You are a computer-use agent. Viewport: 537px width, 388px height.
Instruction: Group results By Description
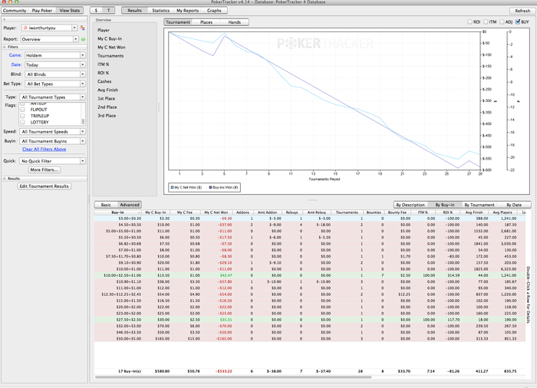[x=410, y=205]
